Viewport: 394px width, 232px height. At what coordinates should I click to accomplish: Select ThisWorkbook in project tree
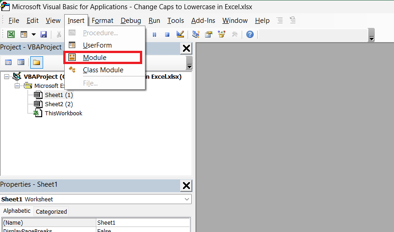(64, 113)
